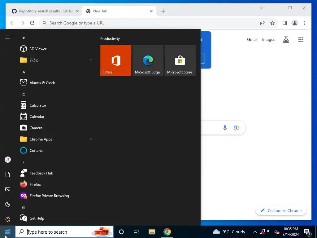Click the muted volume icon in tray
The width and height of the screenshot is (317, 238).
point(277,232)
